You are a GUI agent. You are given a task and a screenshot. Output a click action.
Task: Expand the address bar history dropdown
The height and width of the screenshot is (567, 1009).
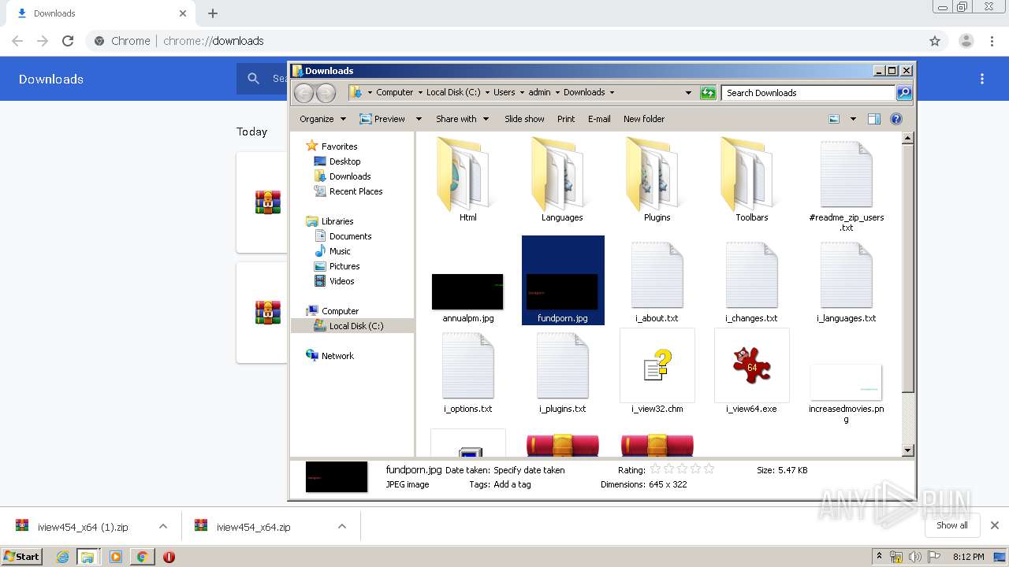[688, 93]
